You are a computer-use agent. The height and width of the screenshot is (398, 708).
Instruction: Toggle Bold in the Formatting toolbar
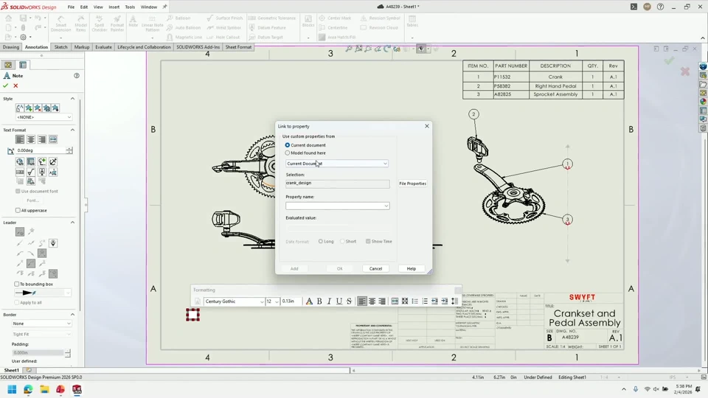pos(319,301)
